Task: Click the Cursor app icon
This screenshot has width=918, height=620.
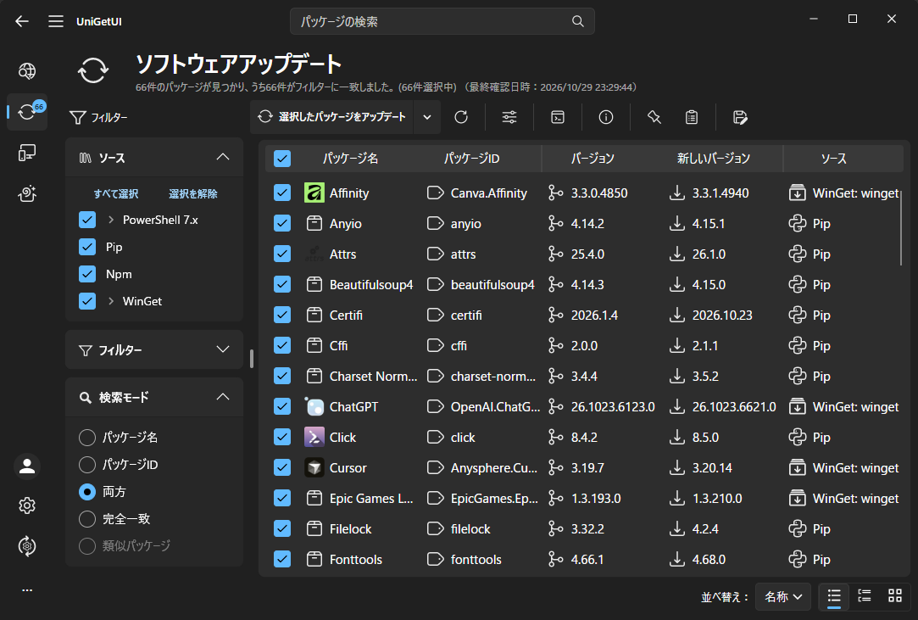Action: [x=314, y=467]
